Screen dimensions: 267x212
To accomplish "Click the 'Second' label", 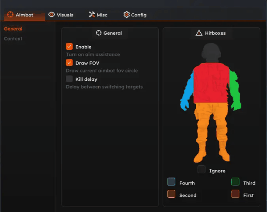I will click(188, 196).
